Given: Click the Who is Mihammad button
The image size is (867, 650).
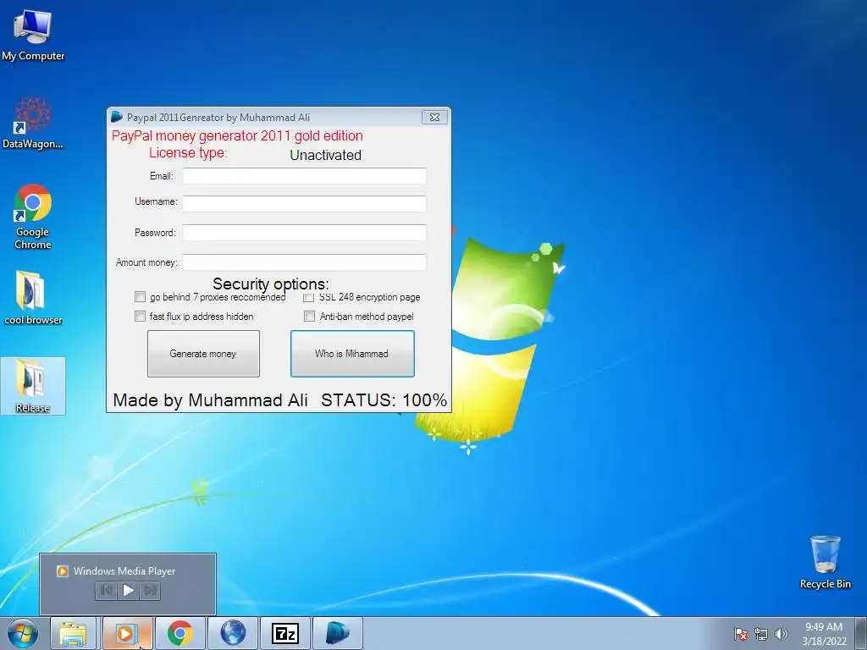Looking at the screenshot, I should click(x=352, y=354).
